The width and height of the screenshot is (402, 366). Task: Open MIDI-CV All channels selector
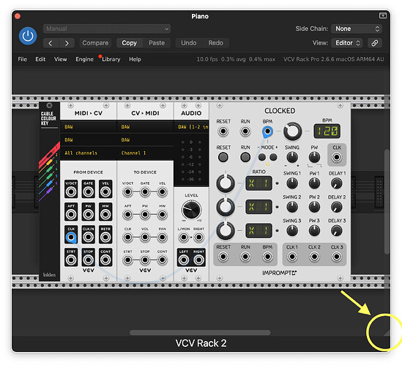(x=89, y=153)
